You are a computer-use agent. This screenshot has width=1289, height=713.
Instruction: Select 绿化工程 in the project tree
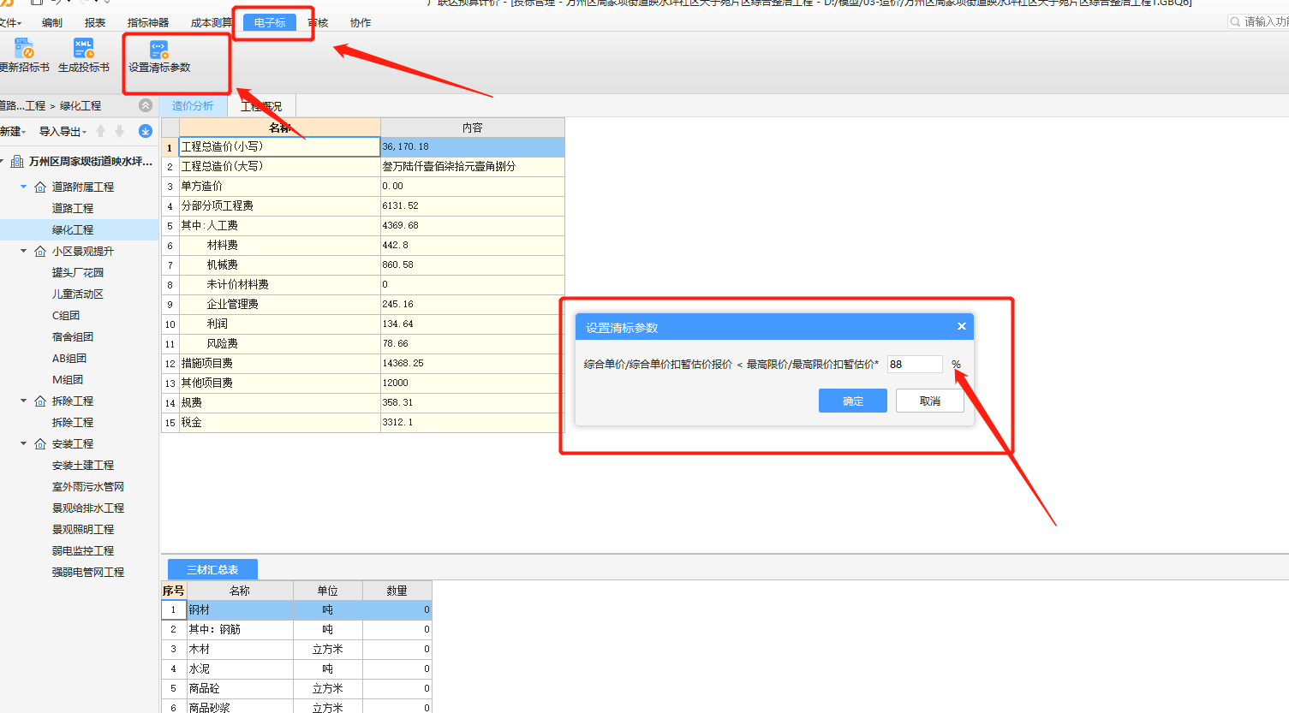pyautogui.click(x=73, y=229)
